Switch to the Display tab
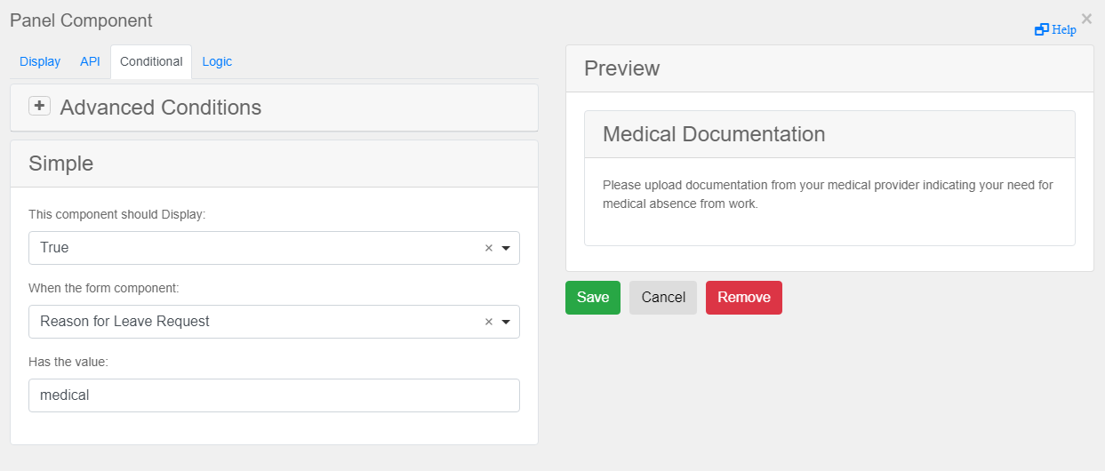The height and width of the screenshot is (471, 1105). (x=40, y=61)
